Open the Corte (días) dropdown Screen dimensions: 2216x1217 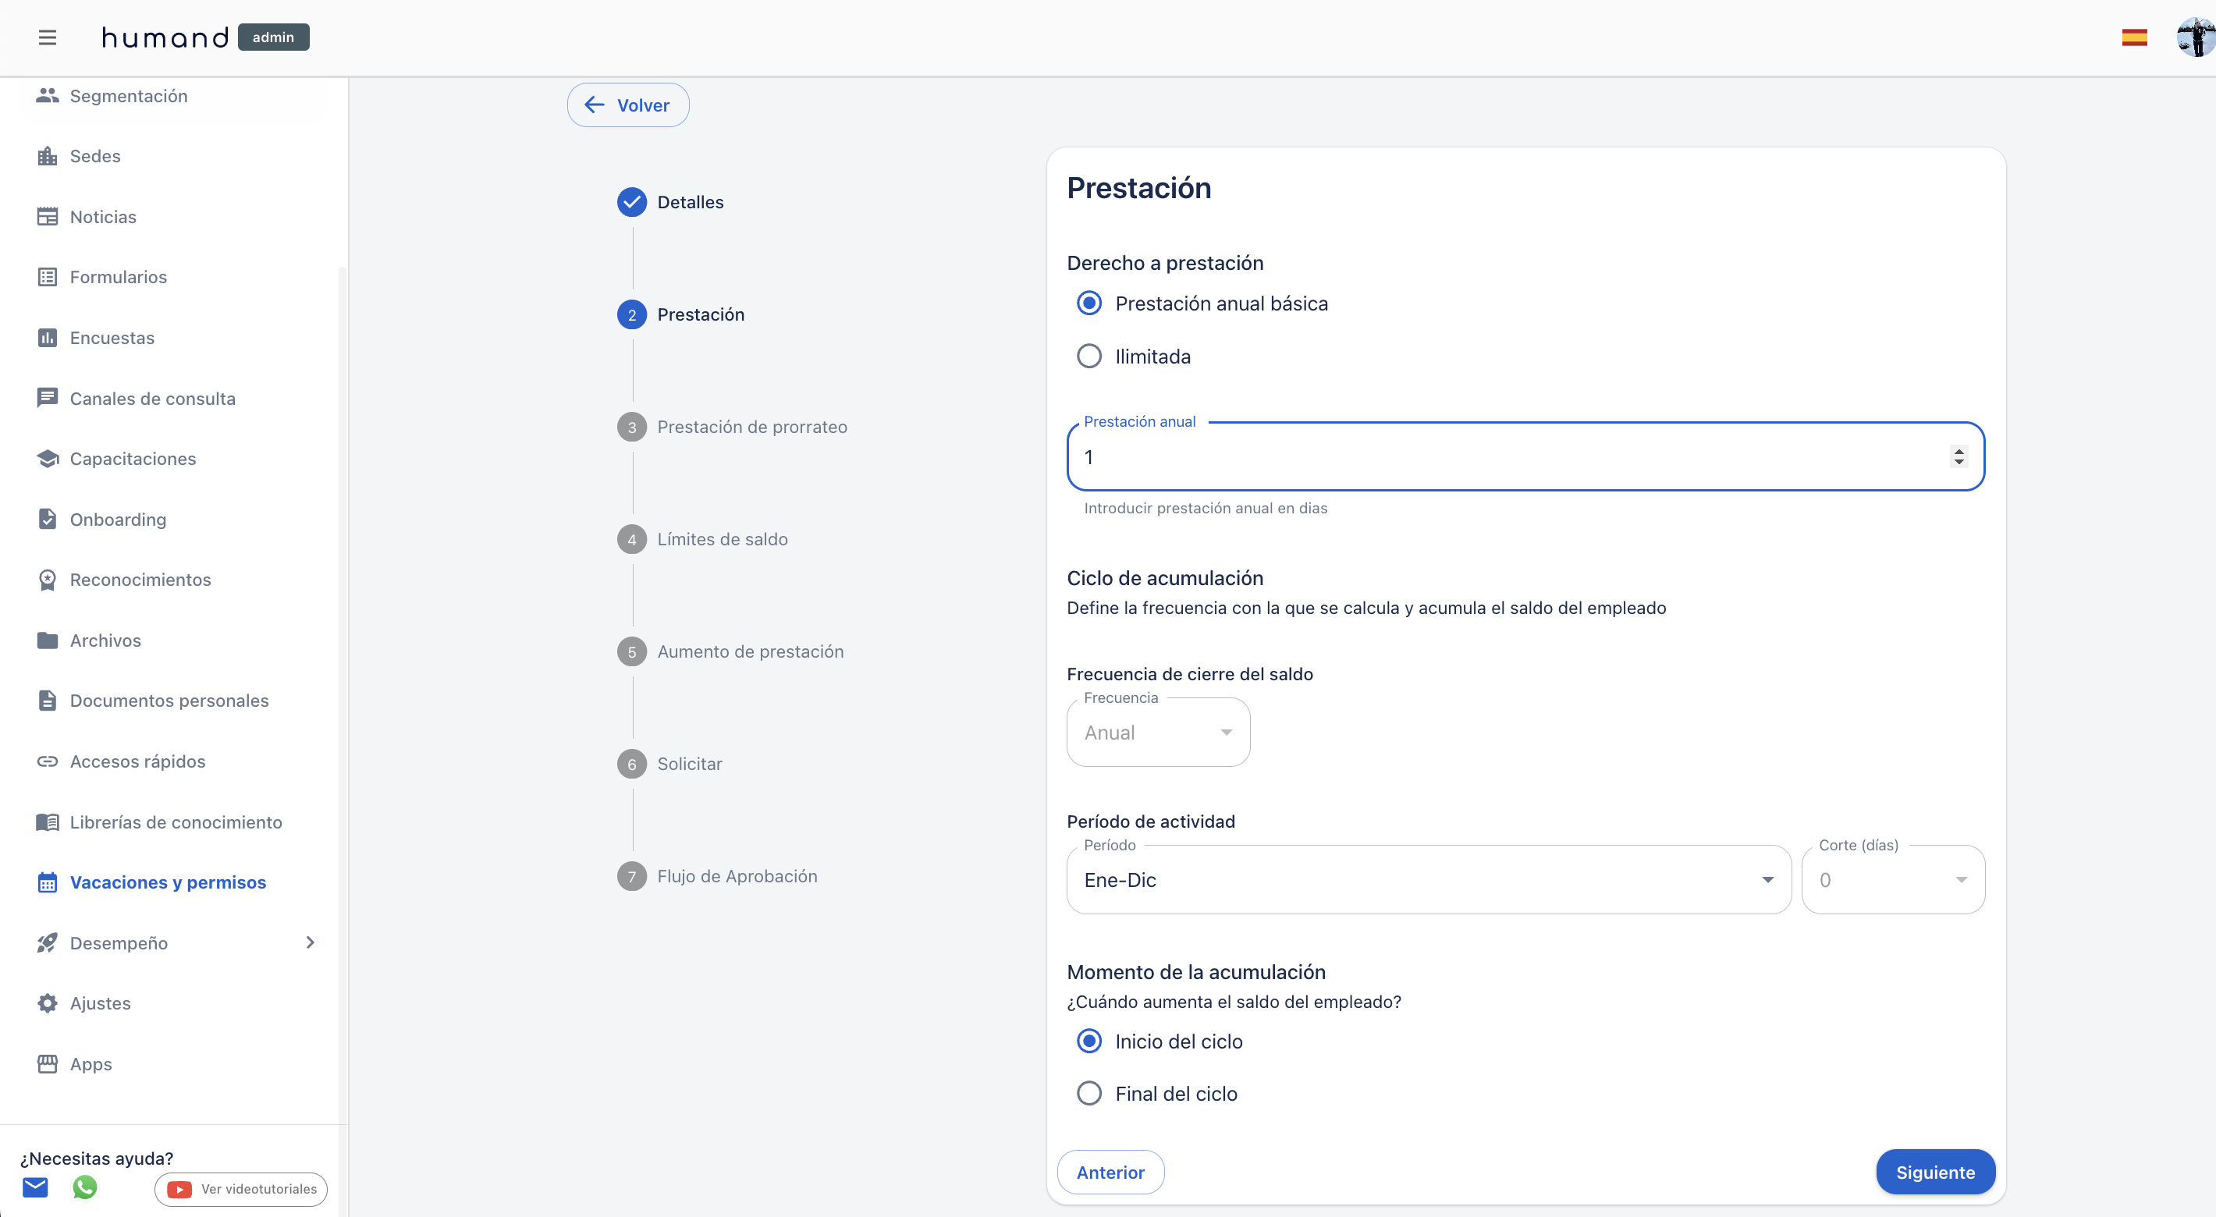(x=1892, y=879)
